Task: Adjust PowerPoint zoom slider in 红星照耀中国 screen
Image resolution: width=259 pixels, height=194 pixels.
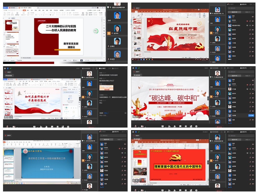Action: pos(200,58)
